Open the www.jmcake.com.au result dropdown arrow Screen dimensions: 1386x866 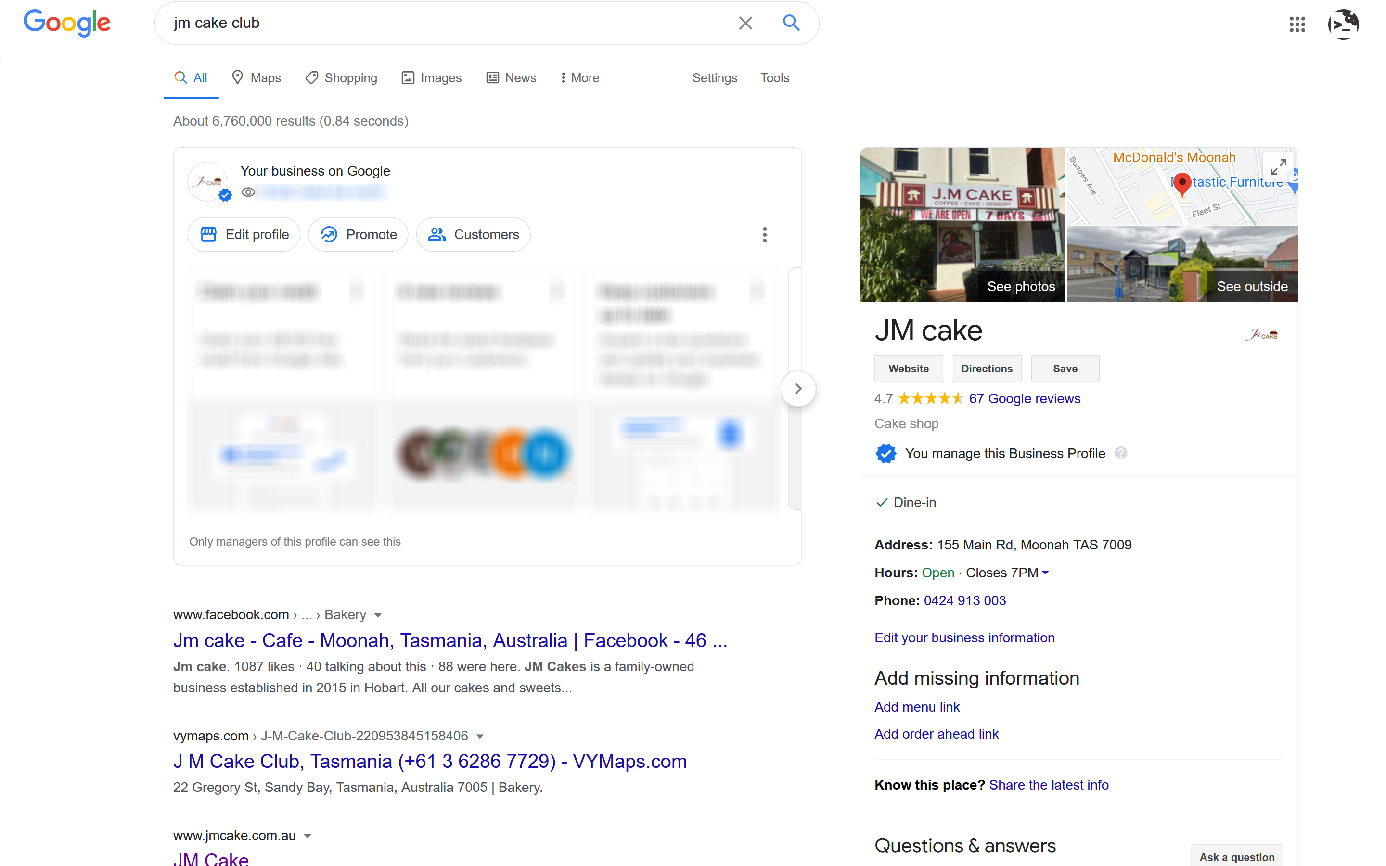pyautogui.click(x=308, y=836)
